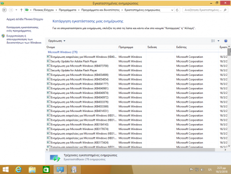The height and width of the screenshot is (174, 231).
Task: Go up one level with up arrow
Action: pos(21,10)
